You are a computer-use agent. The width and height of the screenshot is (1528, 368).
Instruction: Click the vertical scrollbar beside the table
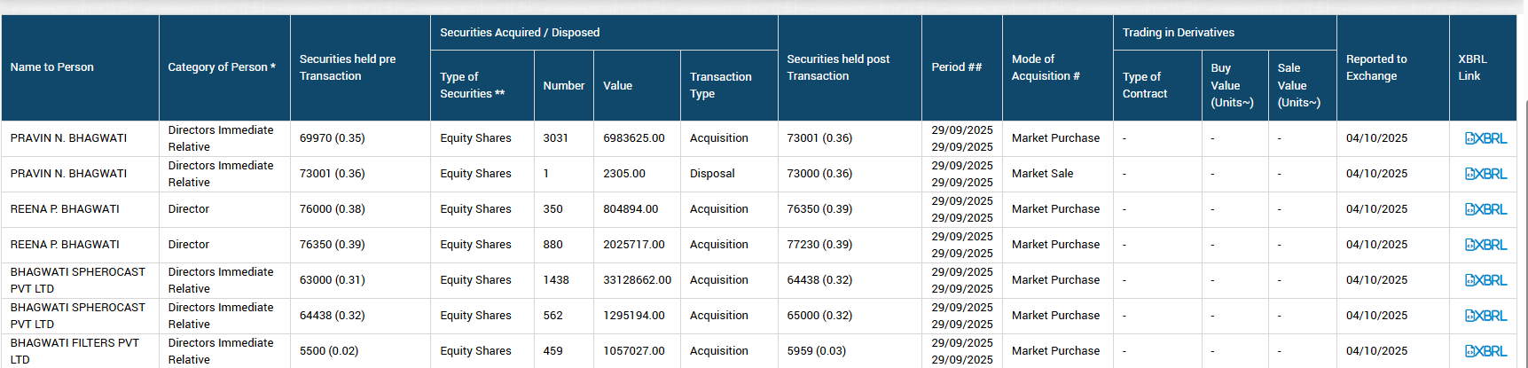1524,222
